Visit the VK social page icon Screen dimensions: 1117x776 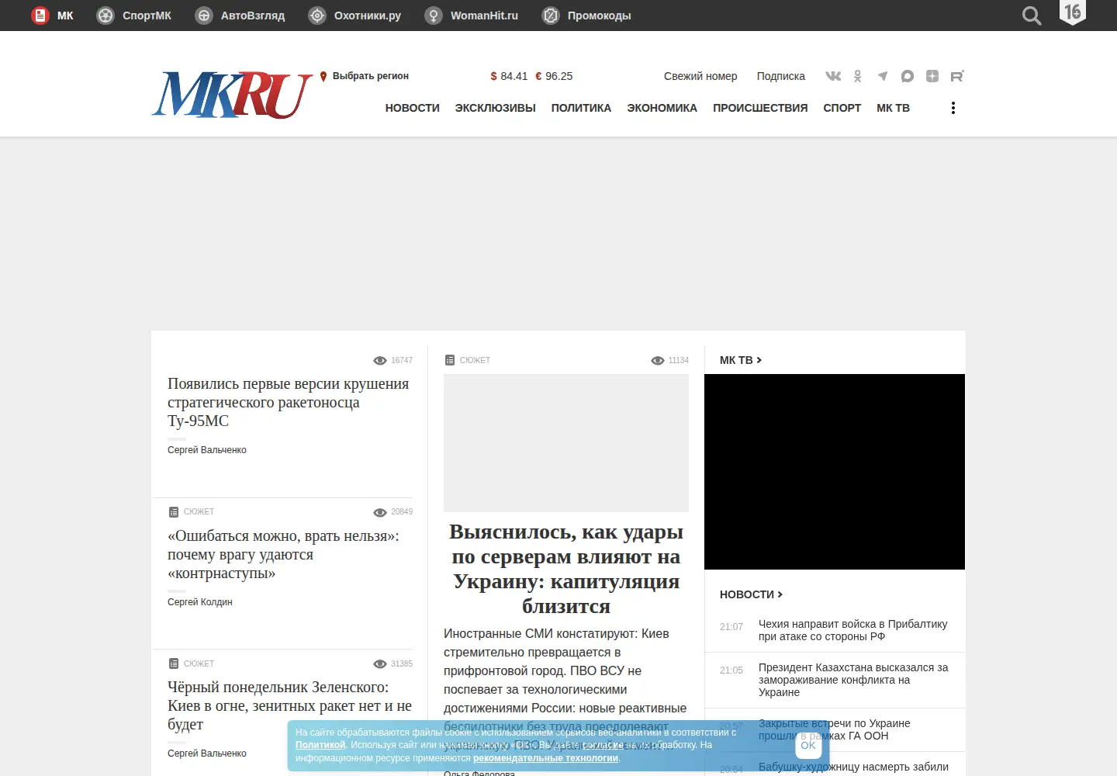click(833, 76)
